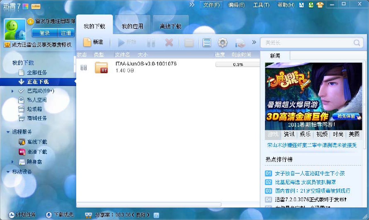Click the 登录 login button
The image size is (369, 220).
point(45,33)
